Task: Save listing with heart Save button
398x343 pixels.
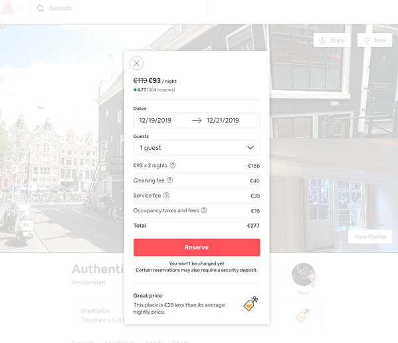Action: click(x=375, y=40)
